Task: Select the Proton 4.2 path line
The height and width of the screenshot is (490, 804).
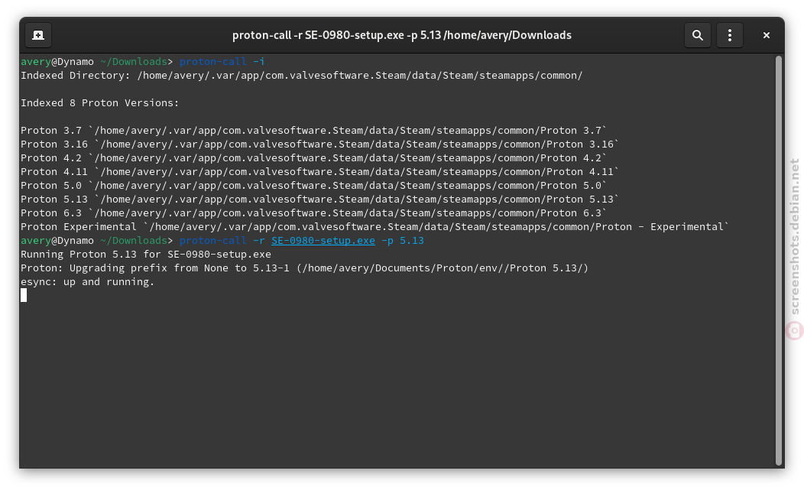Action: (x=313, y=158)
